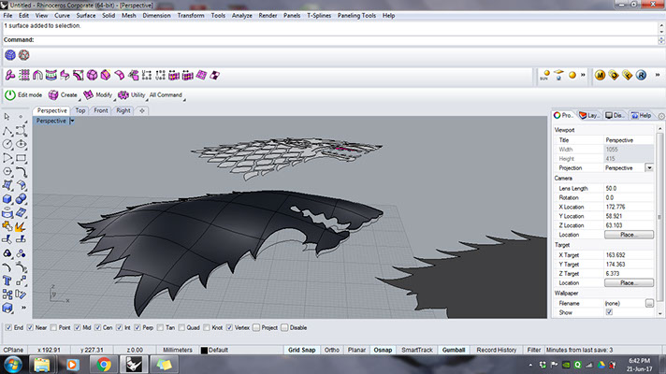Expand overflow chevron after the R icon
The image size is (666, 374).
(657, 75)
